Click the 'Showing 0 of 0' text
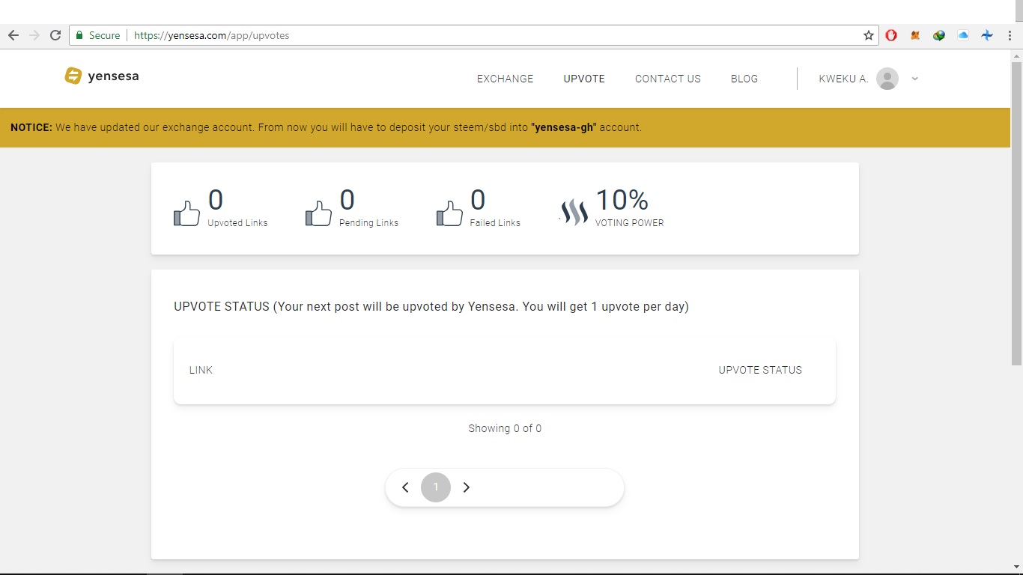1023x575 pixels. click(505, 428)
